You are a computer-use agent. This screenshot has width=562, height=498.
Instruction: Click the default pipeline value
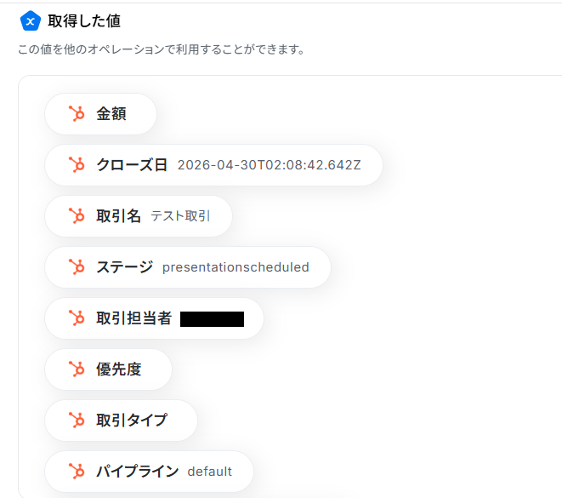210,472
